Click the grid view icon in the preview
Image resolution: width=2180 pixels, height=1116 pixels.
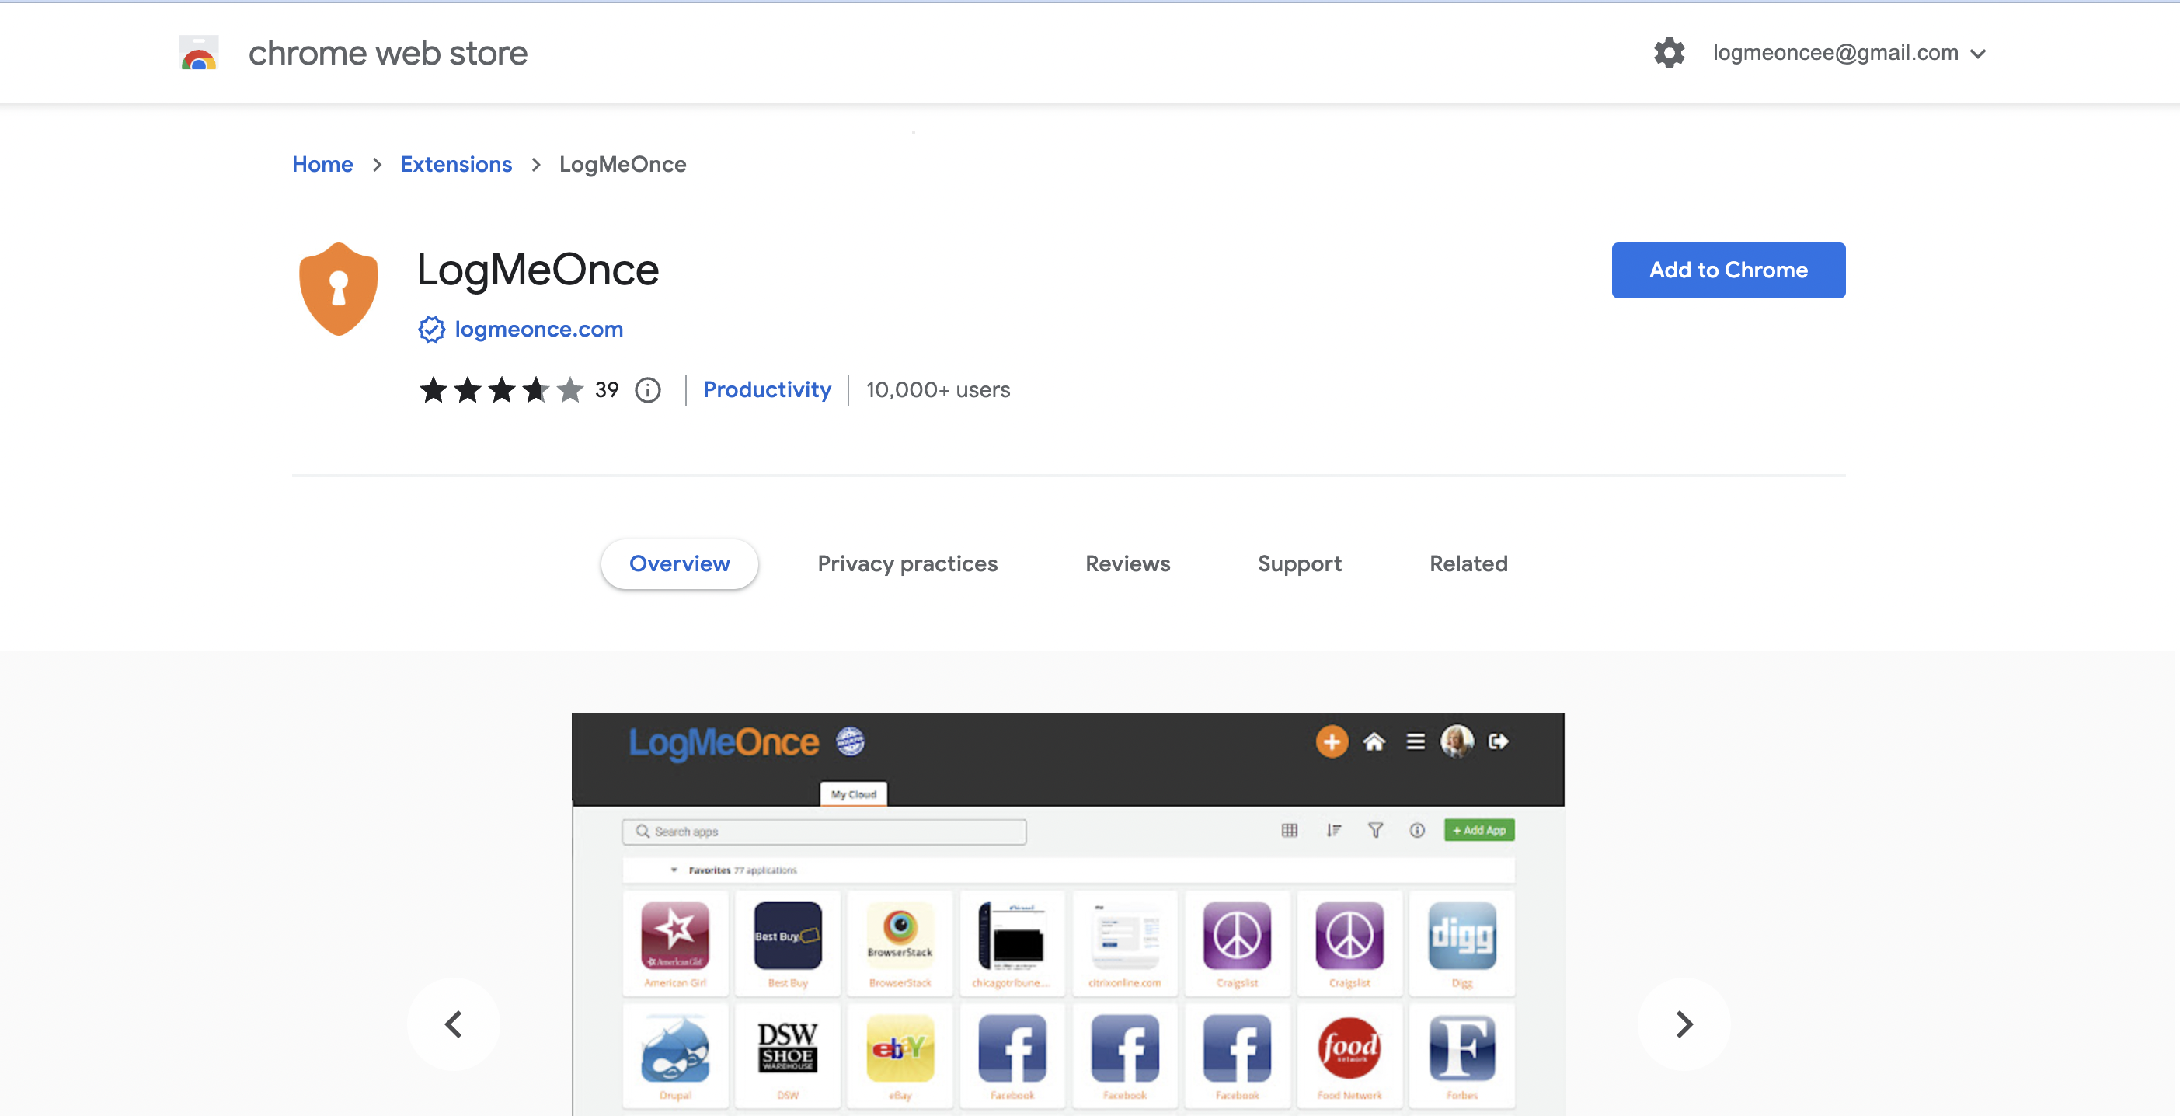click(1289, 831)
